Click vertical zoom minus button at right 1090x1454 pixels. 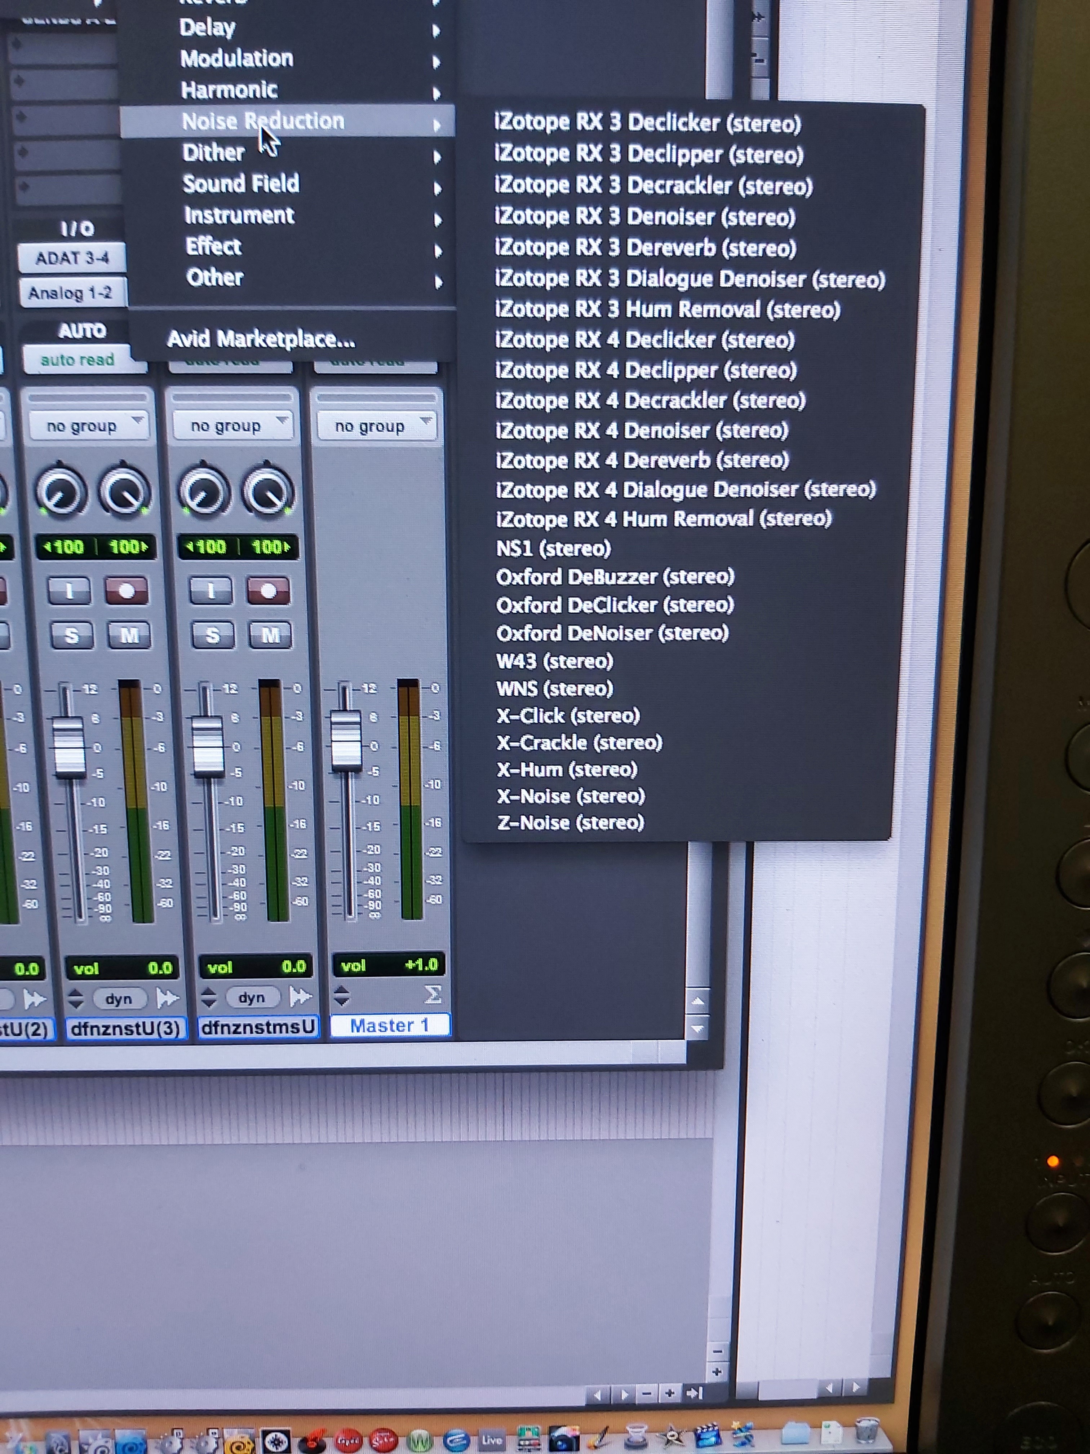[718, 1352]
